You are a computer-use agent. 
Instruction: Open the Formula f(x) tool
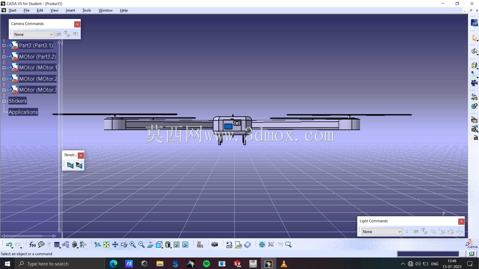pyautogui.click(x=32, y=245)
